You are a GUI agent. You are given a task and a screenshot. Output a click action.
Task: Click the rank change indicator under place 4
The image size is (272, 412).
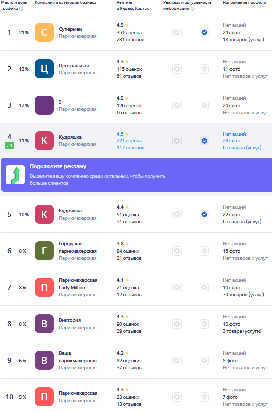pyautogui.click(x=9, y=145)
